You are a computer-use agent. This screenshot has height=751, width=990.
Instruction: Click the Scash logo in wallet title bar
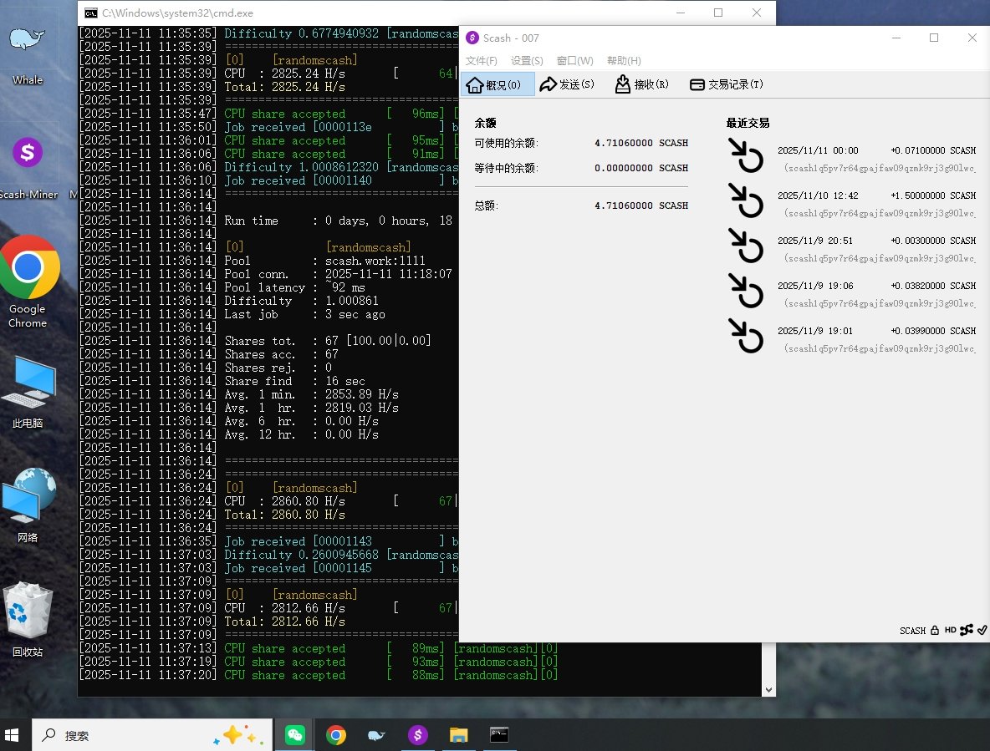coord(472,38)
